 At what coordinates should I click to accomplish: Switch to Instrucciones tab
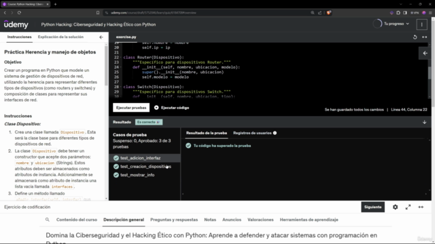point(20,37)
